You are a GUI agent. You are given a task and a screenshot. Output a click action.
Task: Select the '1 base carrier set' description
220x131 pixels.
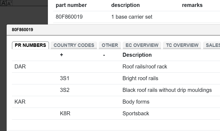pos(132,17)
